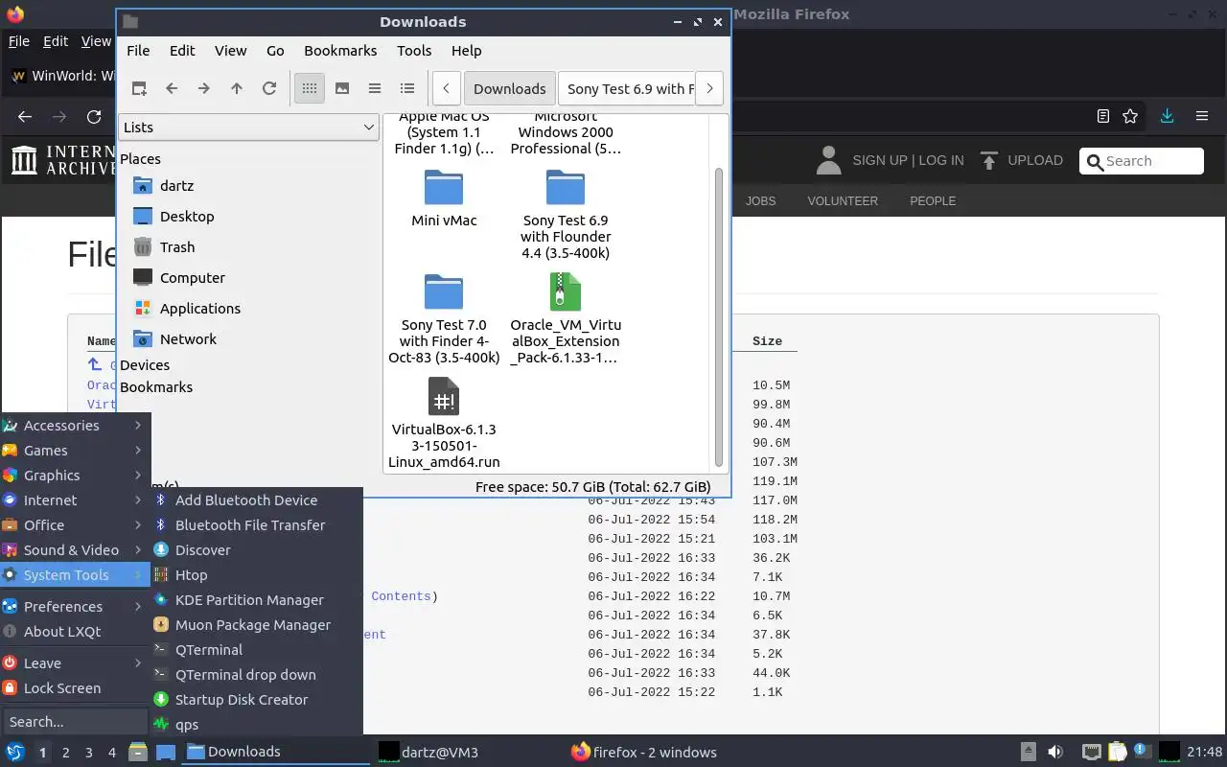Screen dimensions: 1227x767
Task: Switch to thumbnail view mode
Action: pos(342,88)
